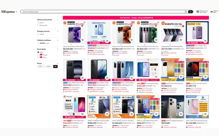Open the AliExpress categories menu icon
The image size is (219, 136).
pyautogui.click(x=16, y=12)
